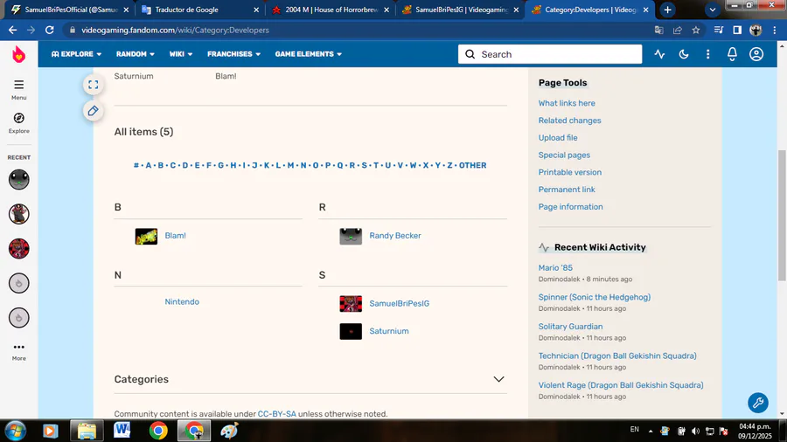Open the CC-BY-SA license link
Image resolution: width=787 pixels, height=442 pixels.
point(276,414)
